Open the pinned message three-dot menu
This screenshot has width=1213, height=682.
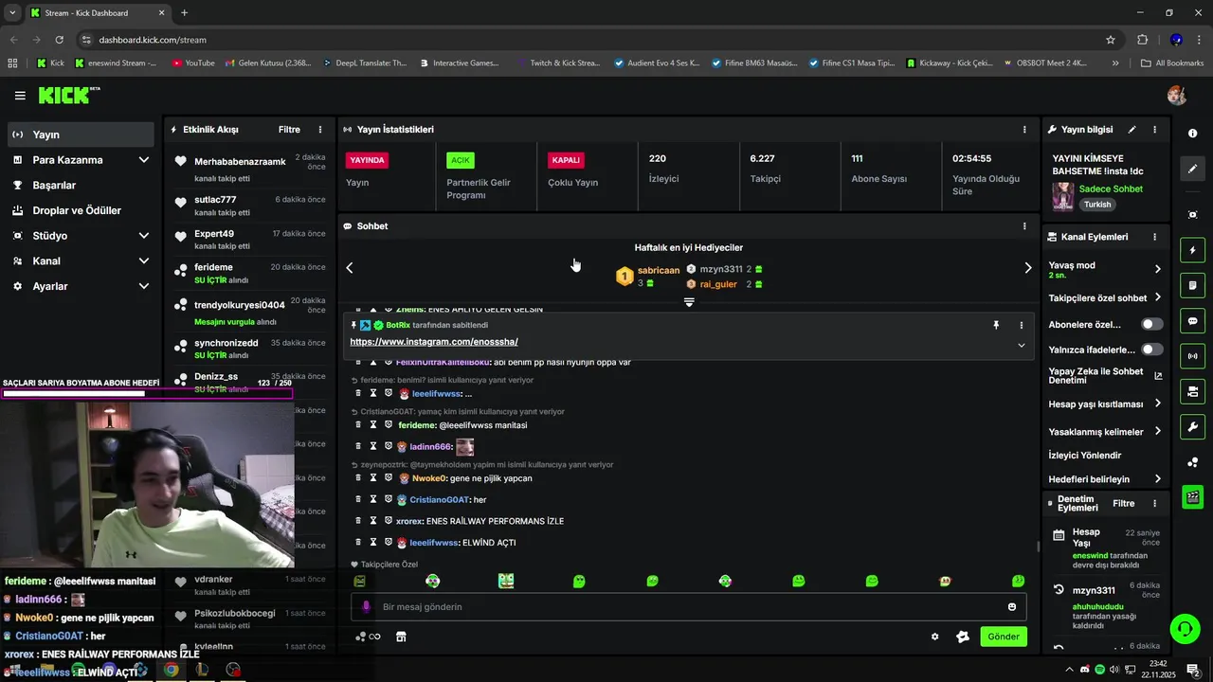tap(1022, 325)
